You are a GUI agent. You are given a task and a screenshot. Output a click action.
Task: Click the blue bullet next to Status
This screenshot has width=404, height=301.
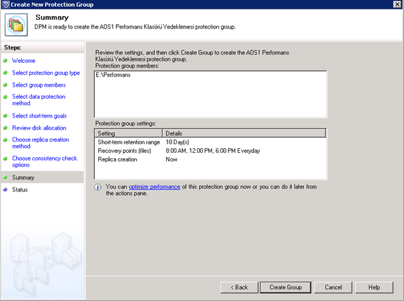coord(5,190)
